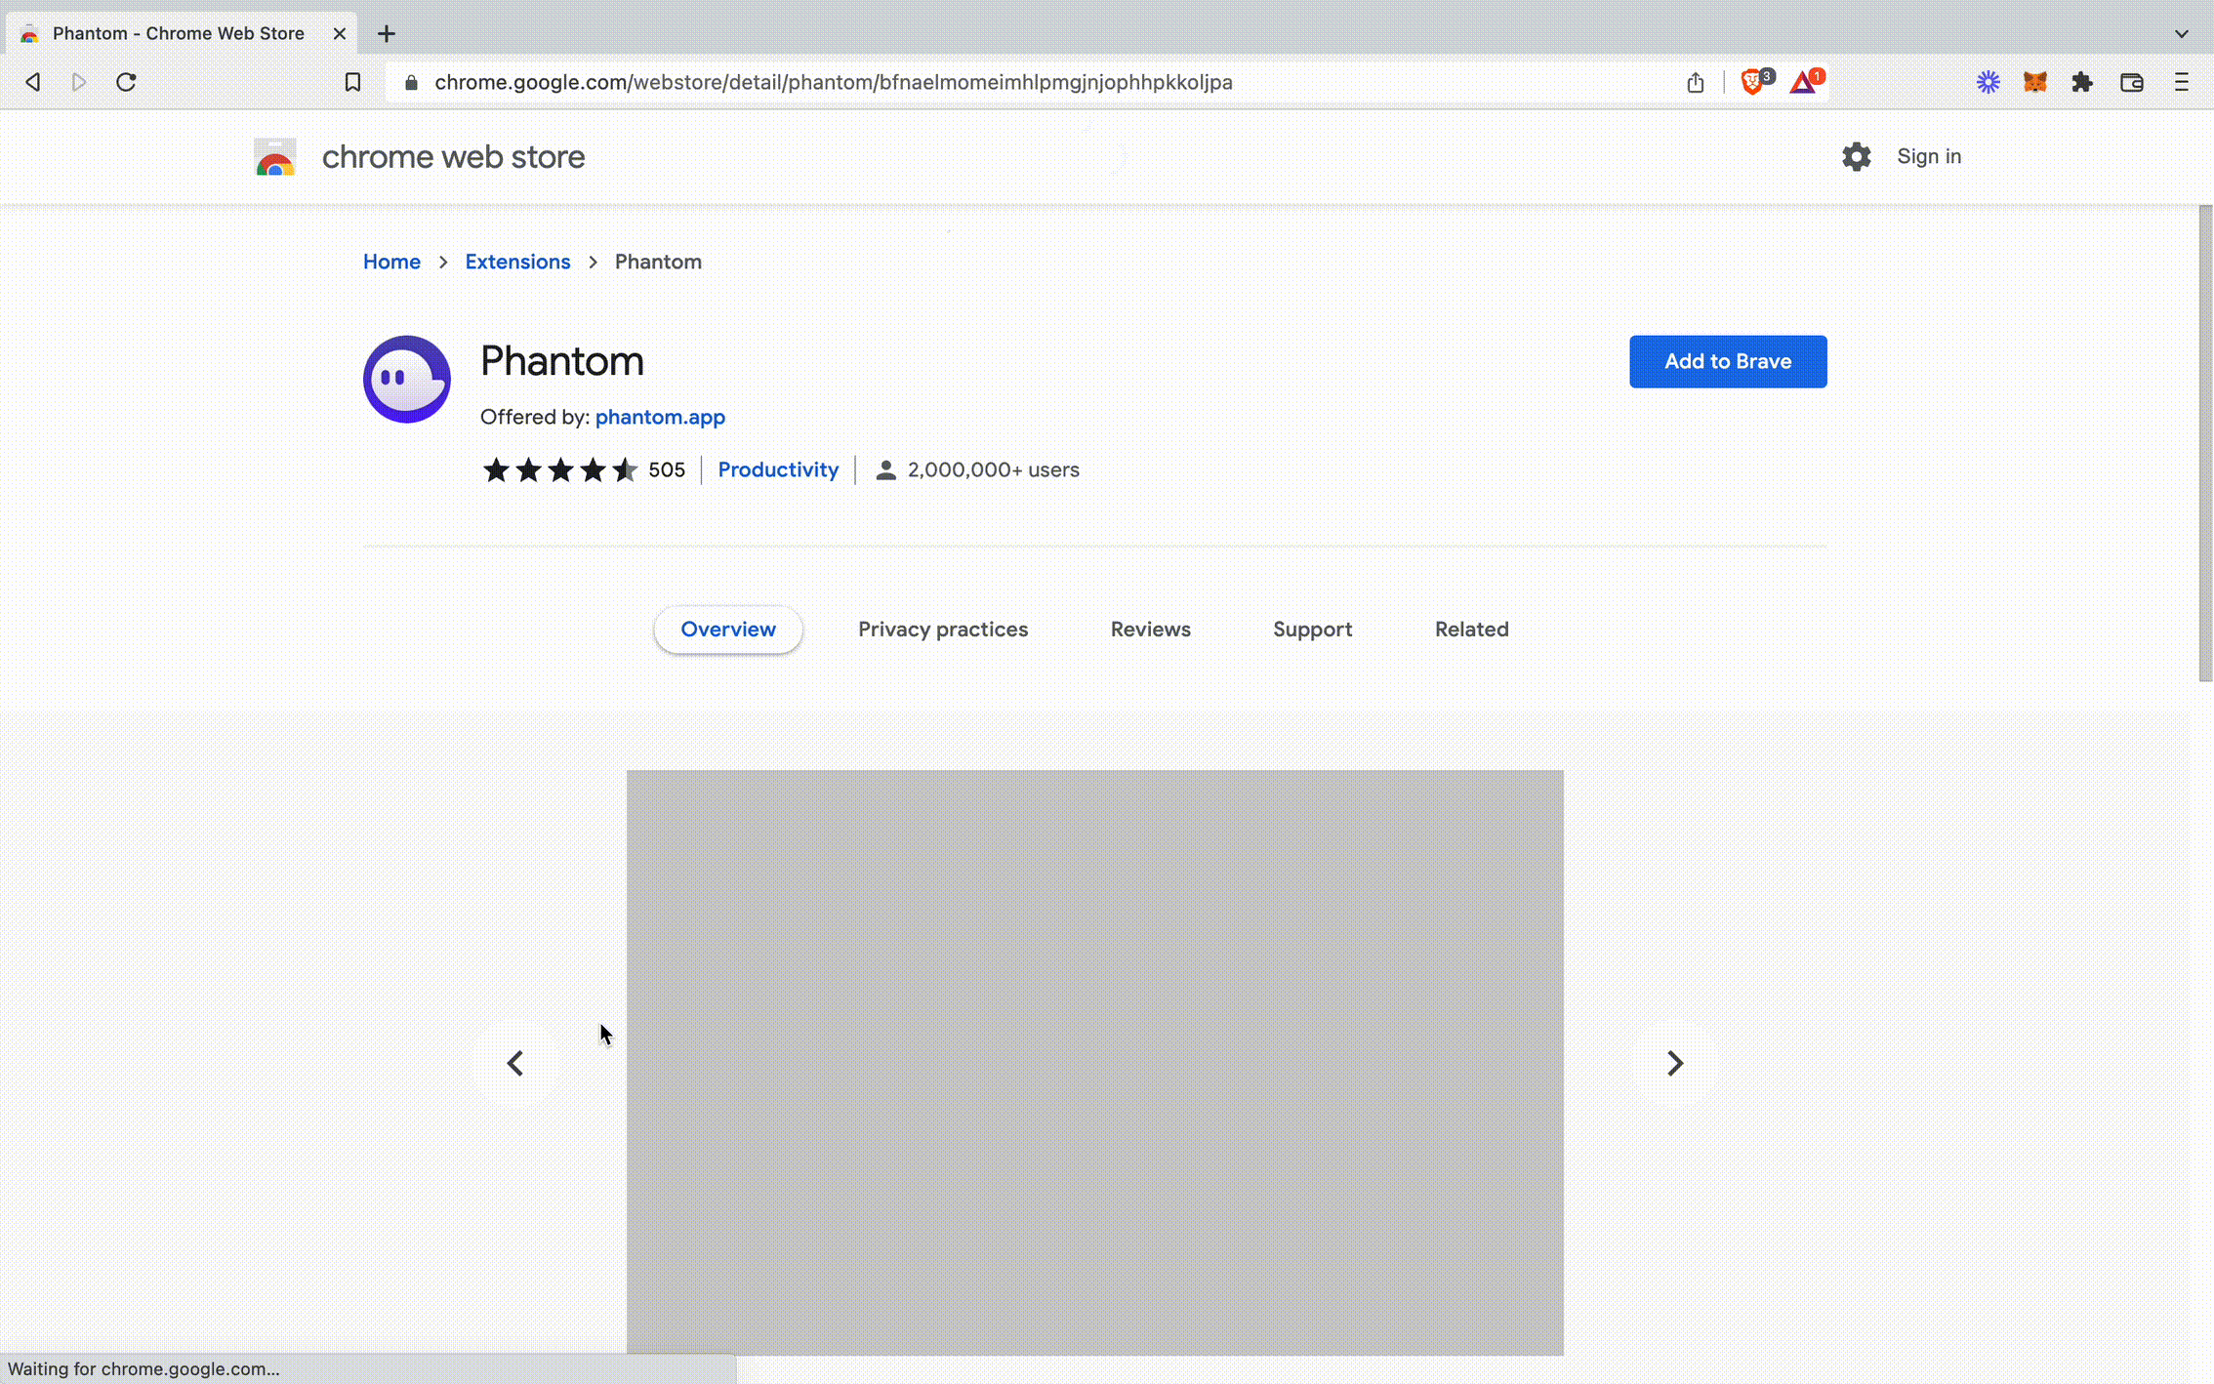The height and width of the screenshot is (1384, 2214).
Task: Open Web Store settings gear
Action: 1856,157
